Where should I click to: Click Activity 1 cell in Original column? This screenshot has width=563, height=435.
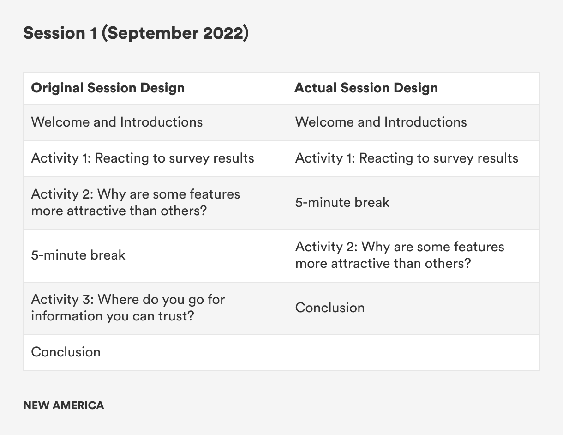point(143,158)
